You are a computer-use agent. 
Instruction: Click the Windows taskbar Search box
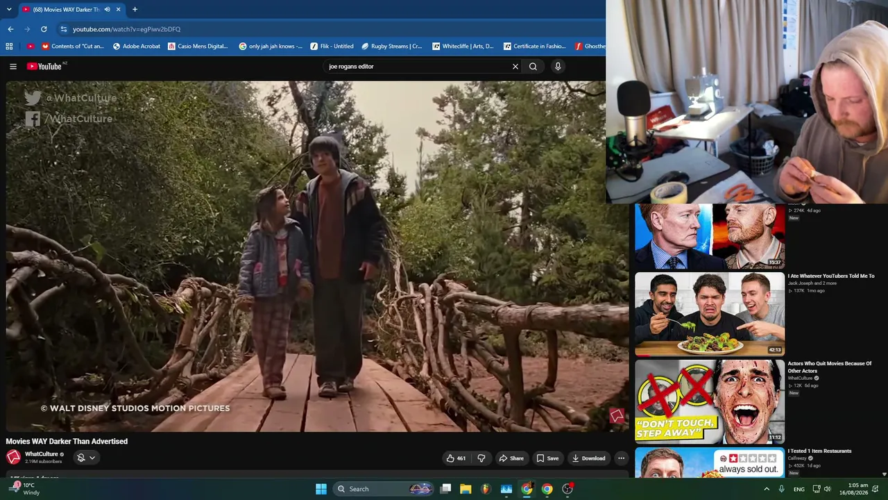click(x=382, y=489)
